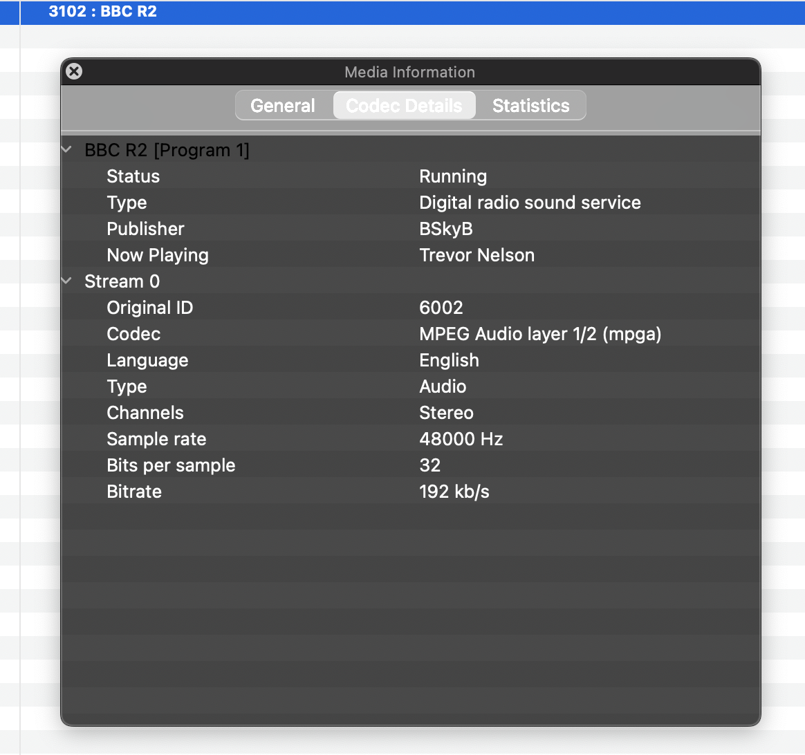This screenshot has width=805, height=755.
Task: Click the 48000 Hz value
Action: (461, 439)
